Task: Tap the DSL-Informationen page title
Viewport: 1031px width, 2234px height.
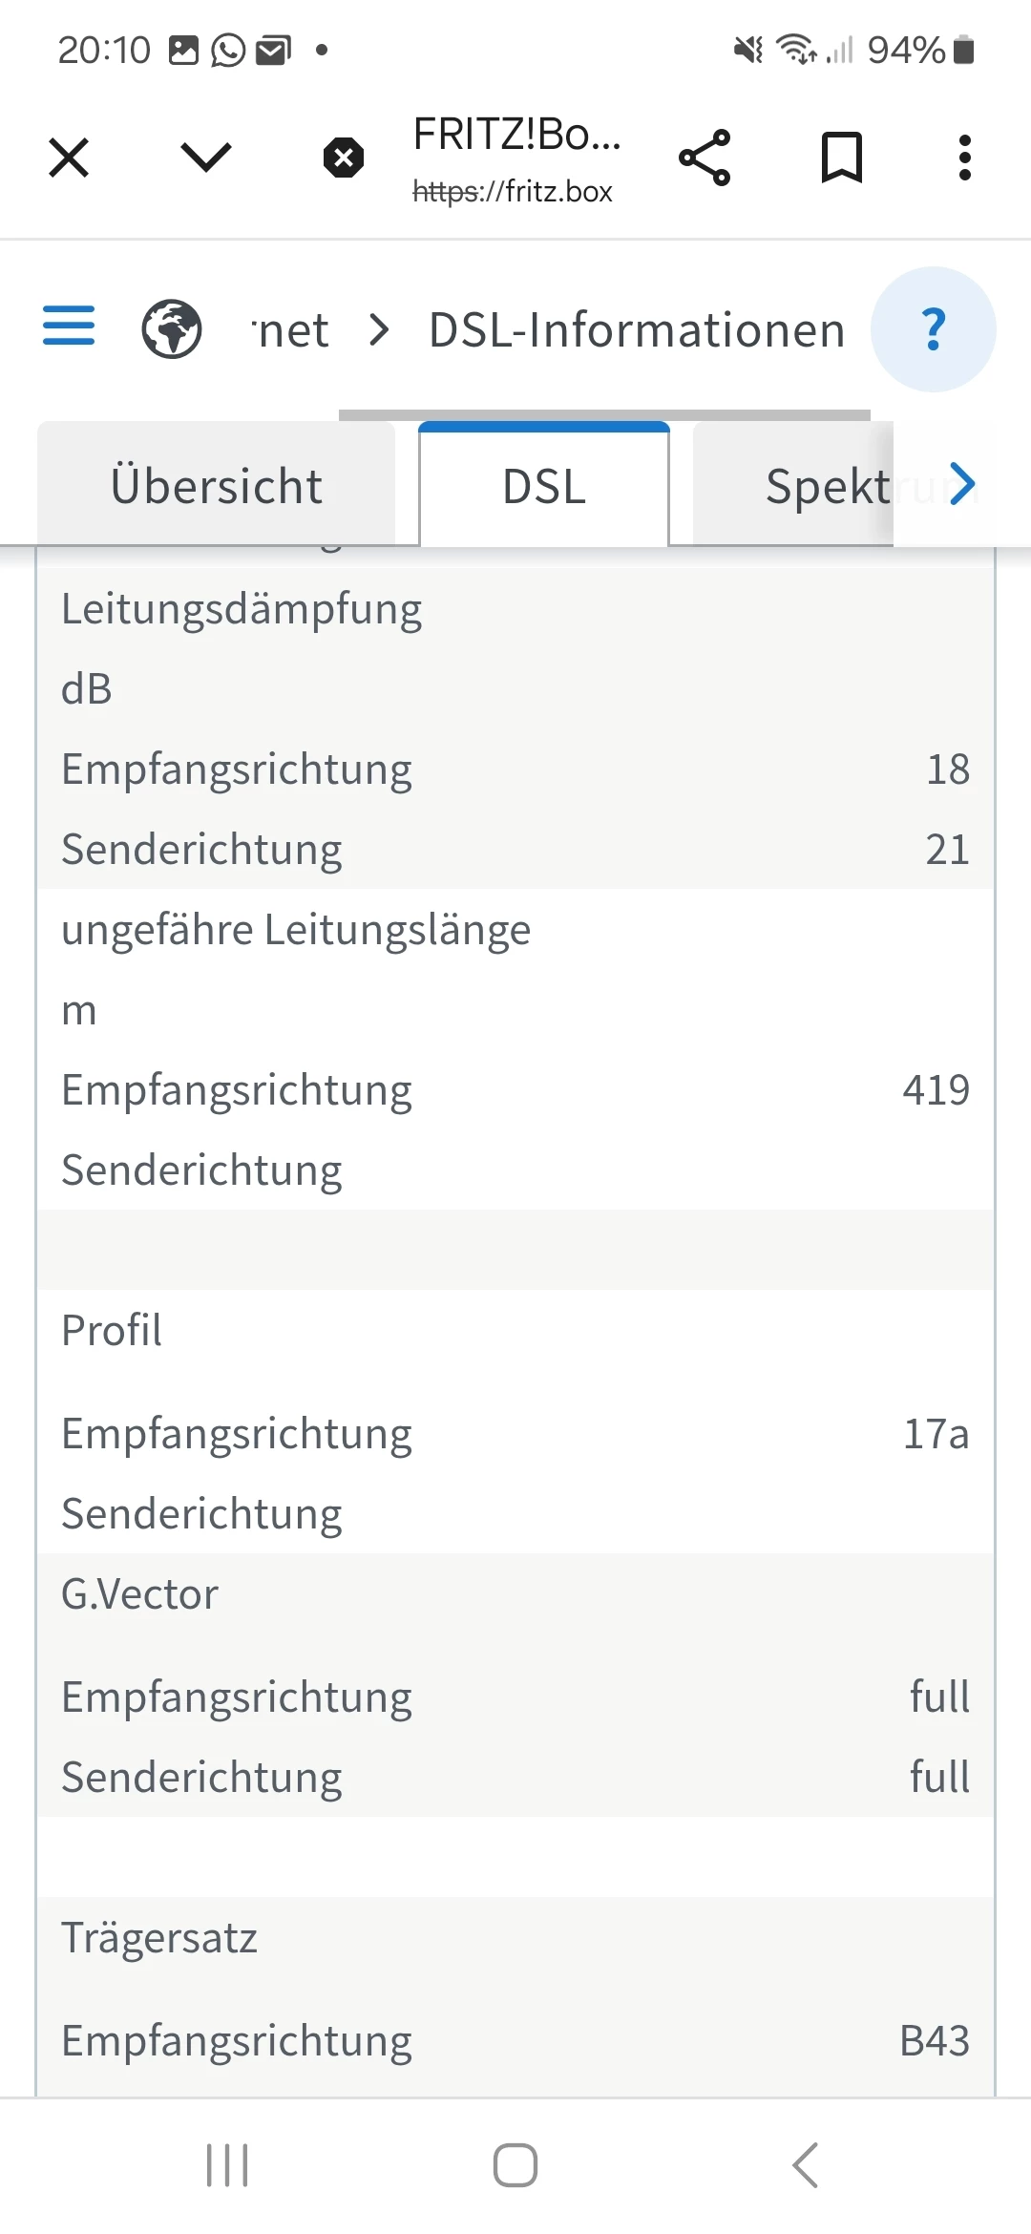Action: 637,331
